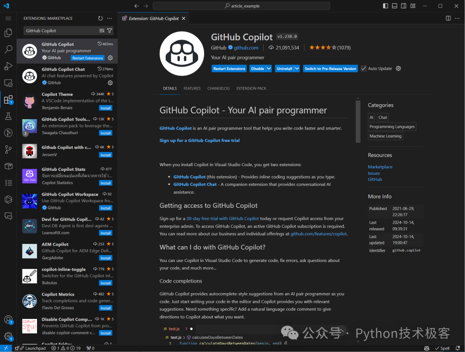Click the star rating of the extension
This screenshot has width=465, height=352.
[329, 47]
